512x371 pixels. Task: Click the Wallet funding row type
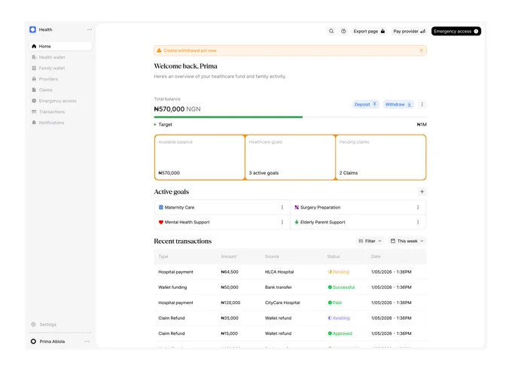(x=172, y=287)
